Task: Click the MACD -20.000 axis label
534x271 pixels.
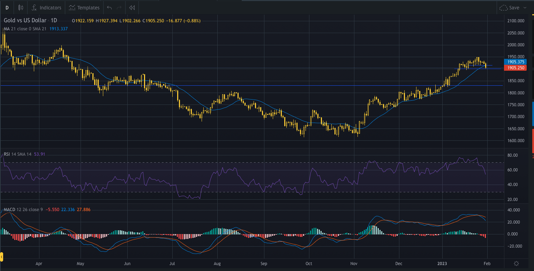Action: 515,246
